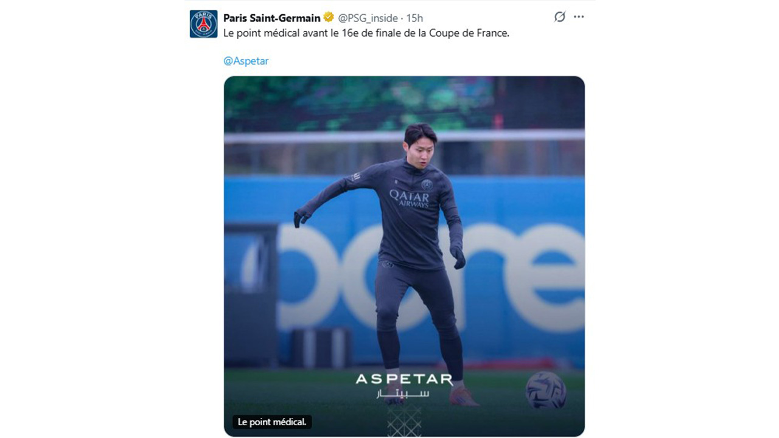Click the PSG crest on the training top
This screenshot has width=779, height=438.
tap(427, 184)
